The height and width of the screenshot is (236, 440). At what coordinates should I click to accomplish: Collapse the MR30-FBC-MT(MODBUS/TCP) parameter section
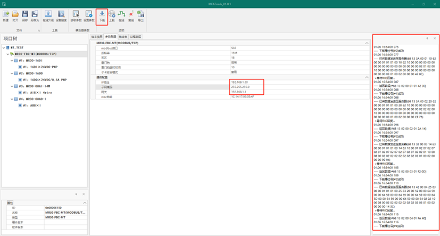point(367,43)
